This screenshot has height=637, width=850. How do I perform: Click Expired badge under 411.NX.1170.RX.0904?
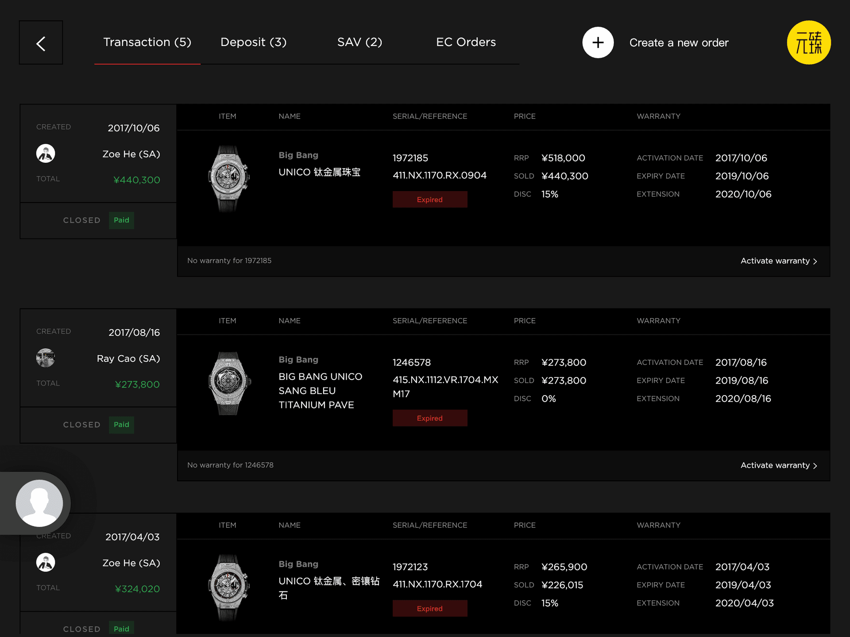click(x=429, y=200)
